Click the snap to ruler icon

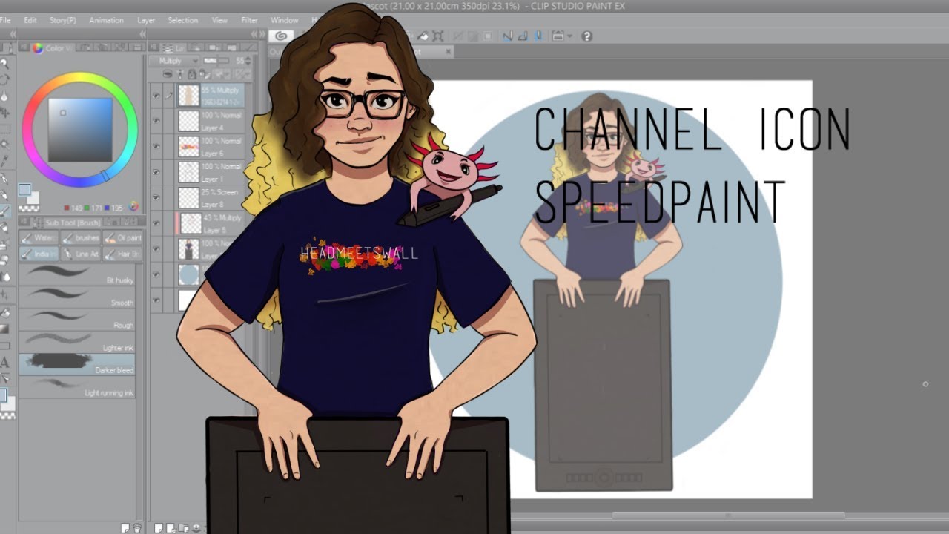pyautogui.click(x=509, y=36)
